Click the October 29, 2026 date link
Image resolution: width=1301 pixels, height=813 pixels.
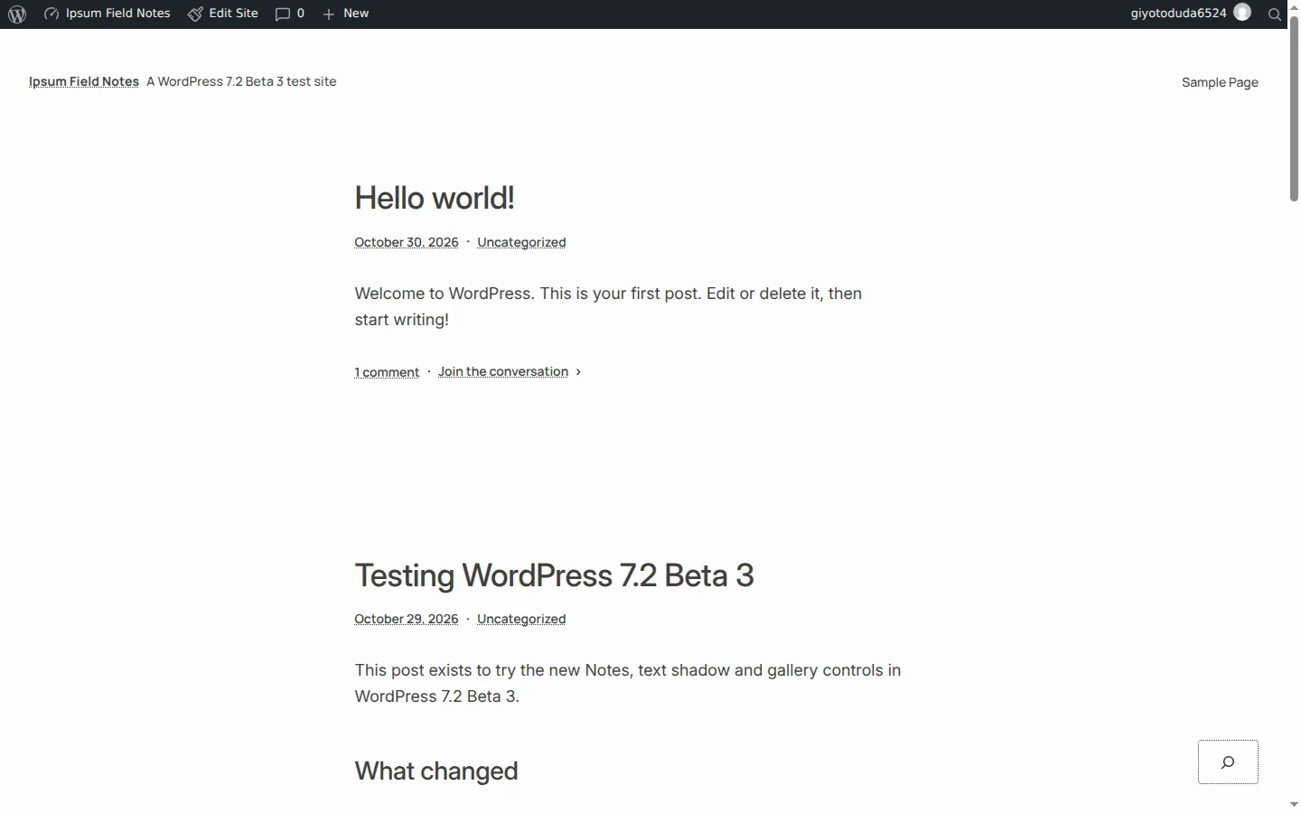tap(407, 619)
